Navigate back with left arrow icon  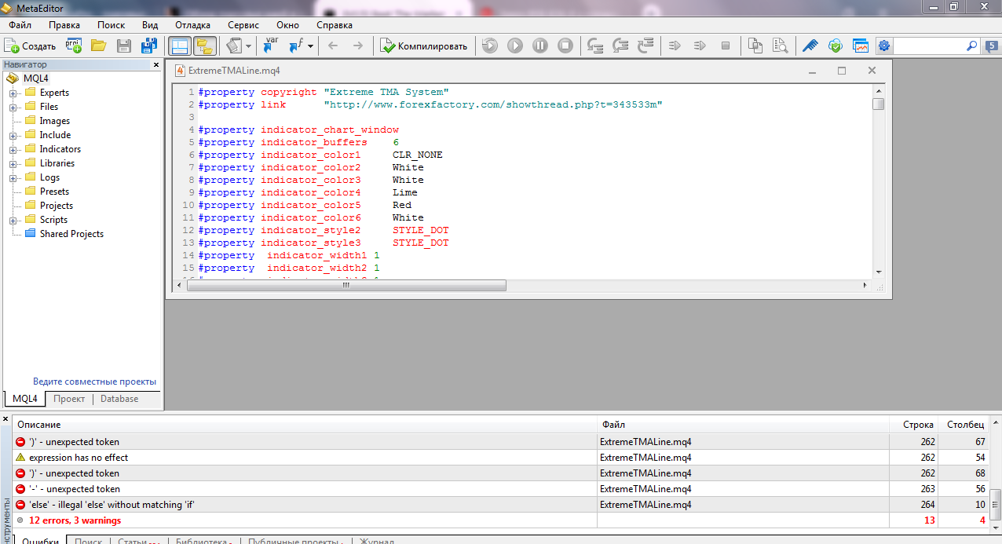[x=333, y=46]
